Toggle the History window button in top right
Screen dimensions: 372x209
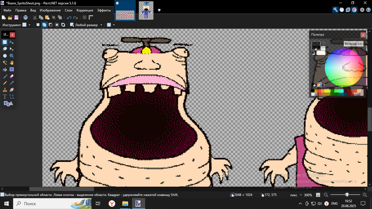(342, 10)
